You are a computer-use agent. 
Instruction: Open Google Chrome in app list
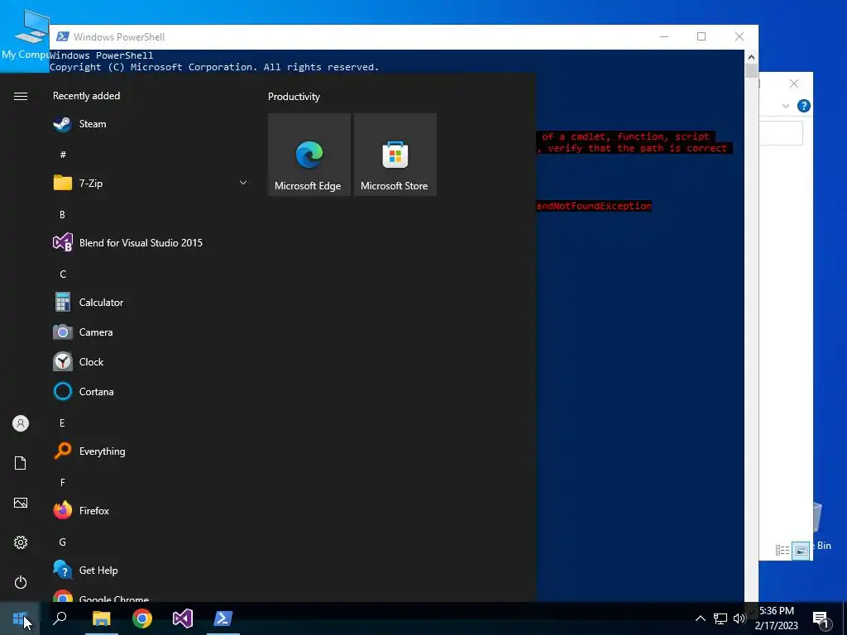(151, 596)
